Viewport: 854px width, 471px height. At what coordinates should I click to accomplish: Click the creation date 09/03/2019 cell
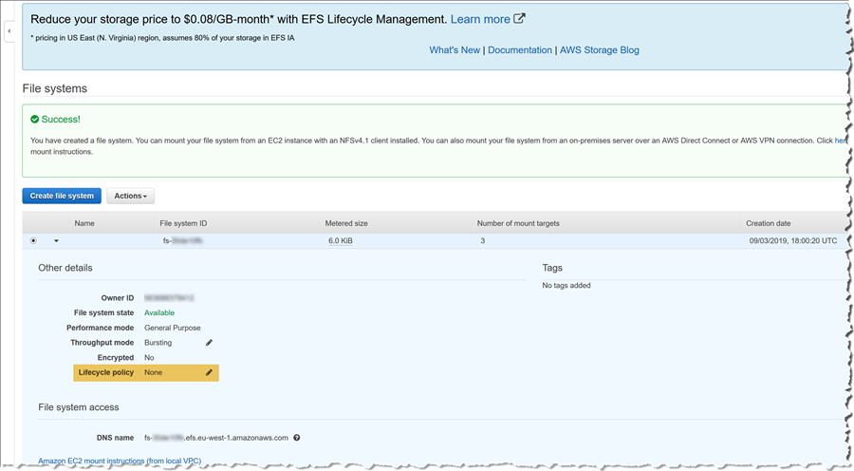click(793, 240)
